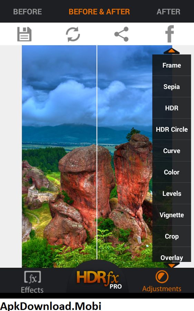This screenshot has width=194, height=311.
Task: Open the HDR Circle adjustment
Action: [172, 129]
